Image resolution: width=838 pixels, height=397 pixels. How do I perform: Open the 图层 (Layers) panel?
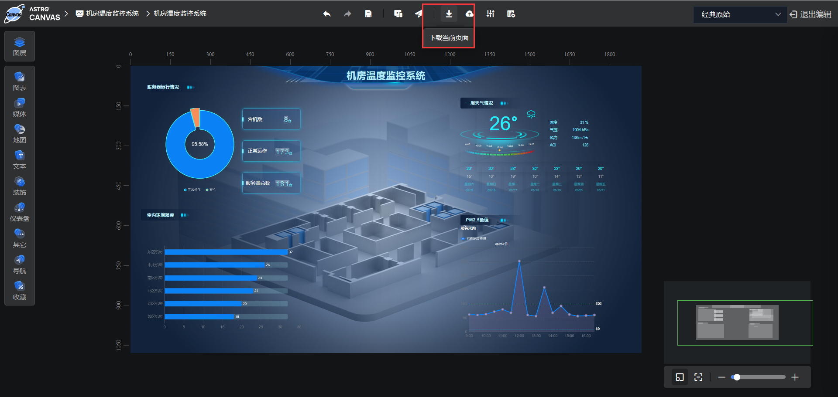19,46
